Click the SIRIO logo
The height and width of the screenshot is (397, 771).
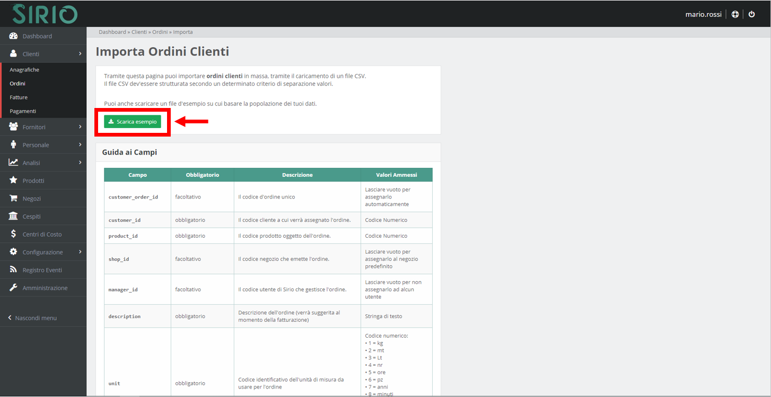(x=45, y=14)
